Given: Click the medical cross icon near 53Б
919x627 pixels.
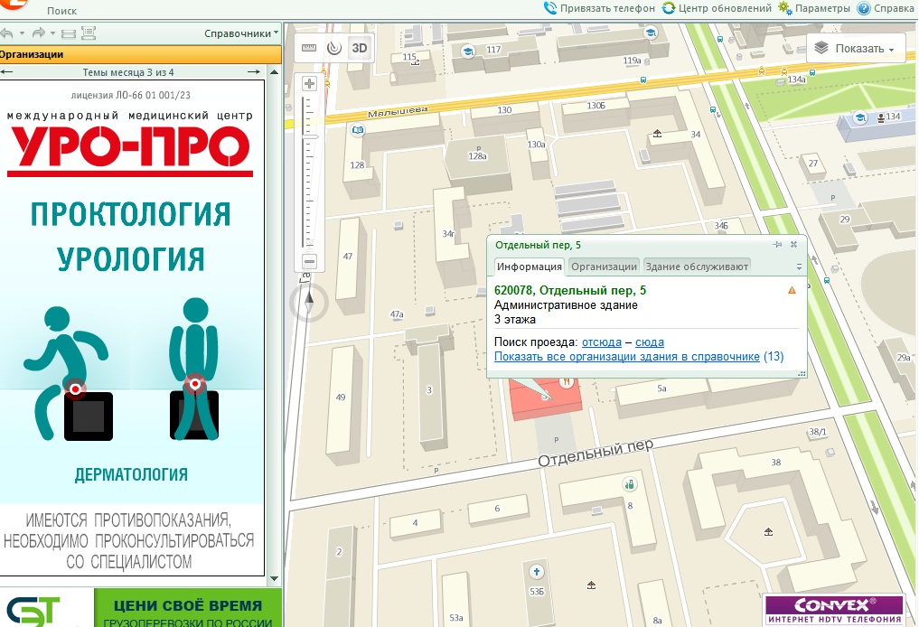Looking at the screenshot, I should point(536,571).
